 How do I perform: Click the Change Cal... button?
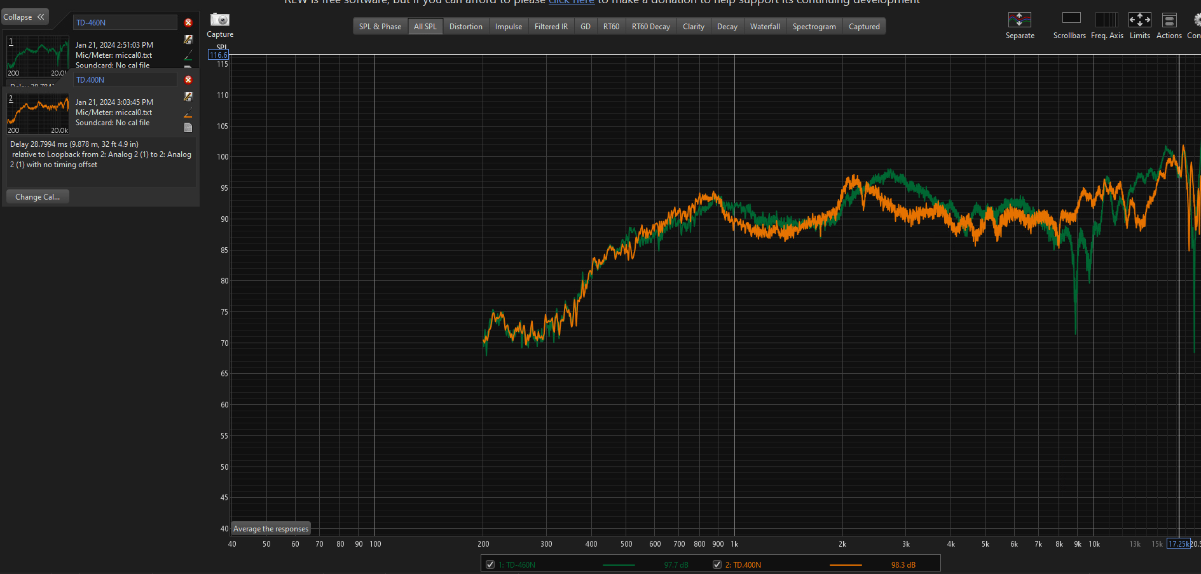tap(38, 197)
